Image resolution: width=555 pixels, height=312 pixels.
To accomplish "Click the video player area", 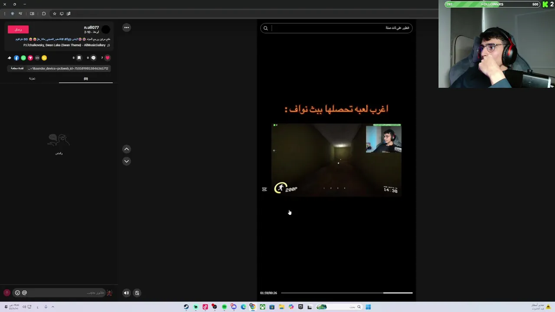I will point(336,159).
